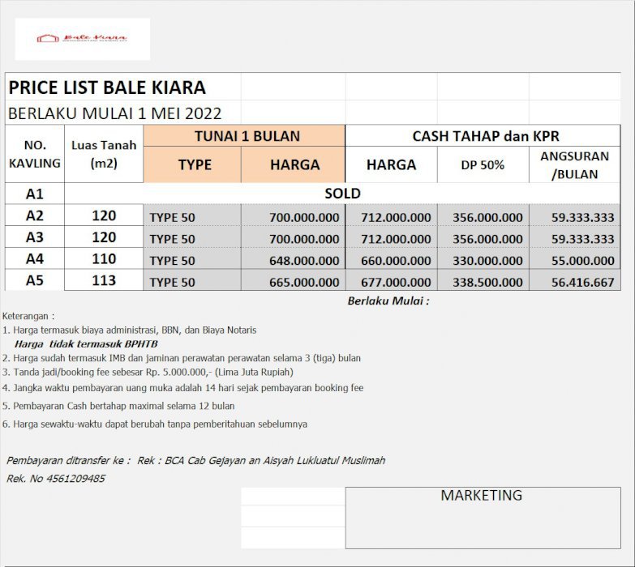Click the MARKETING signature box

point(483,518)
